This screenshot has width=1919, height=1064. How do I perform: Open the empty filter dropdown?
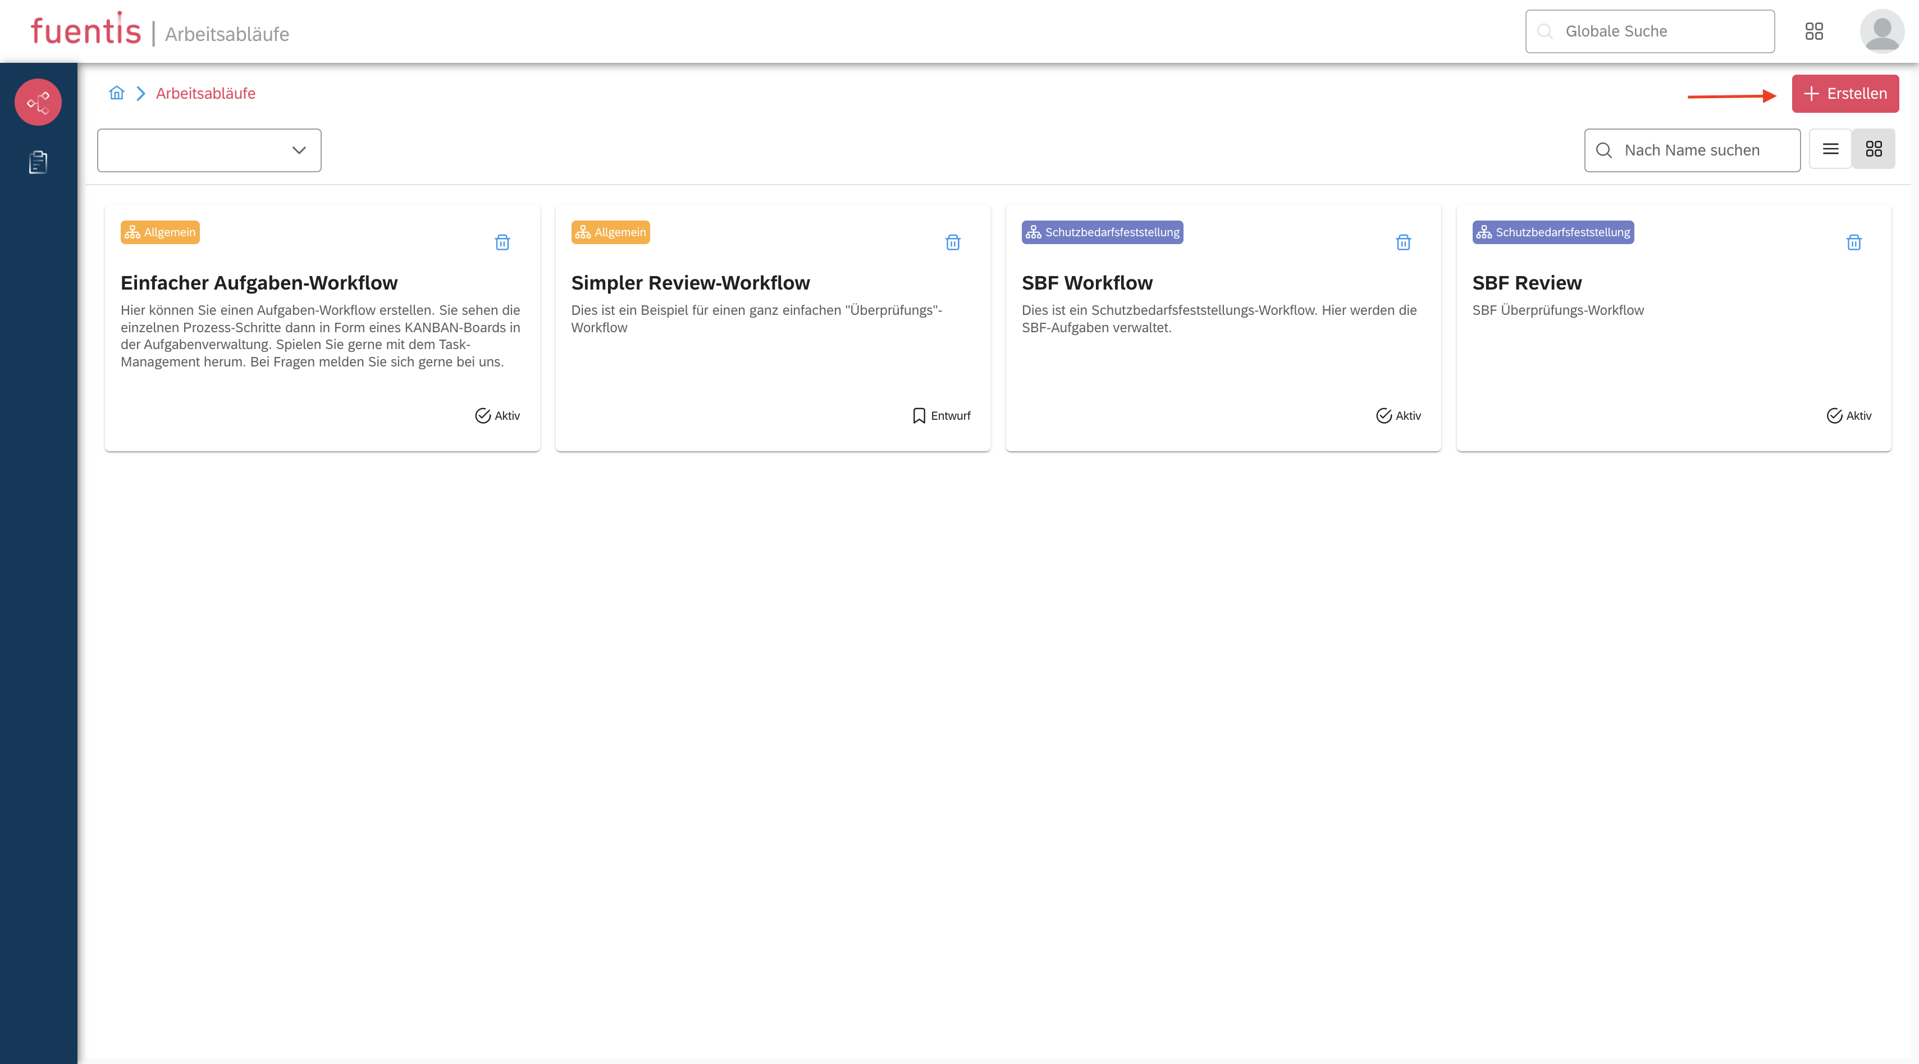209,150
